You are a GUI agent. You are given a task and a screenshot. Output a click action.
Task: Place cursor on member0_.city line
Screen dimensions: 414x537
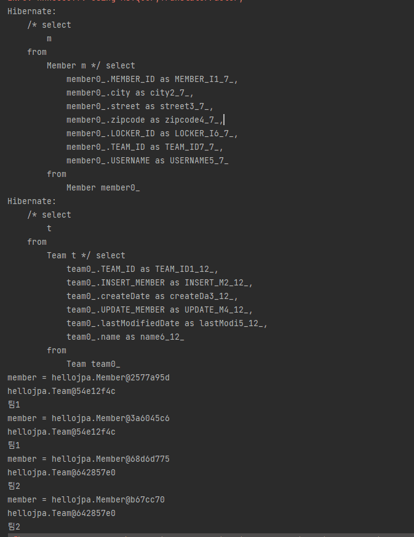coord(130,93)
